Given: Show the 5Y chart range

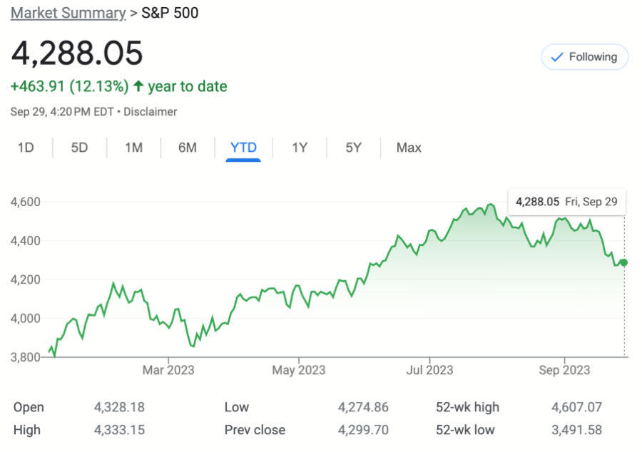Looking at the screenshot, I should click(353, 148).
